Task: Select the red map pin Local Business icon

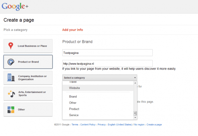Action: [x=11, y=46]
